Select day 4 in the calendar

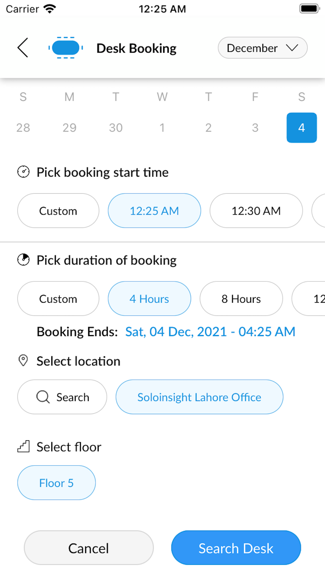(x=302, y=127)
